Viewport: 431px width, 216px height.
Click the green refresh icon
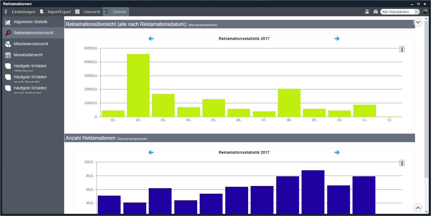[x=425, y=12]
